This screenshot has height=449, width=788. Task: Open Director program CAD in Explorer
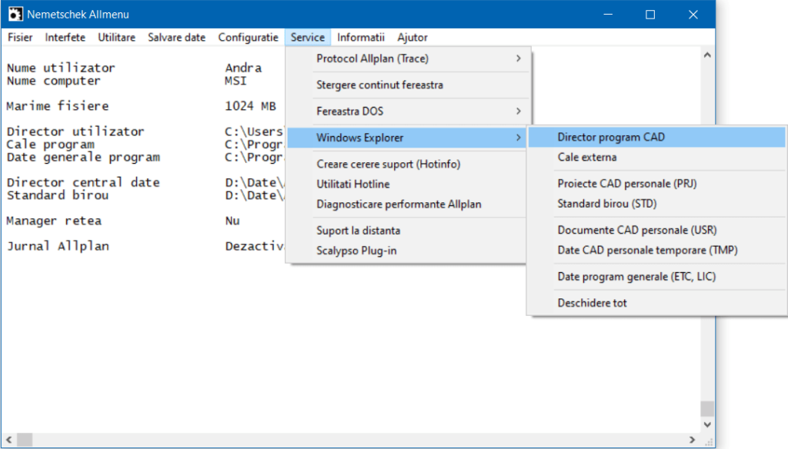[657, 137]
